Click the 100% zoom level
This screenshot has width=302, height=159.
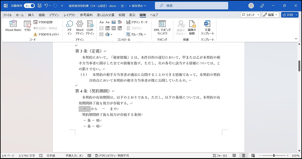coord(295,156)
